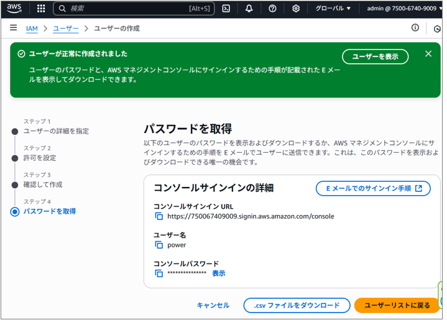The width and height of the screenshot is (447, 320).
Task: Return via ユーザーリストに戻る button
Action: click(397, 305)
